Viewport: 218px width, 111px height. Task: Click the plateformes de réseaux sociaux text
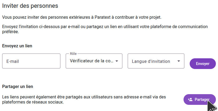tap(33, 102)
